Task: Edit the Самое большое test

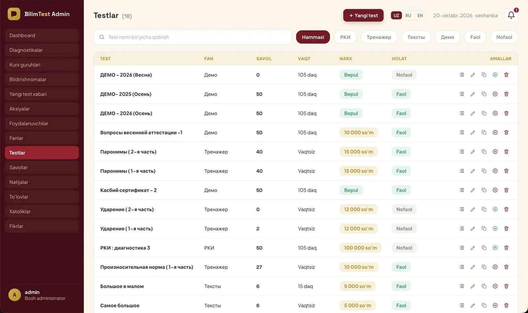Action: 473,305
